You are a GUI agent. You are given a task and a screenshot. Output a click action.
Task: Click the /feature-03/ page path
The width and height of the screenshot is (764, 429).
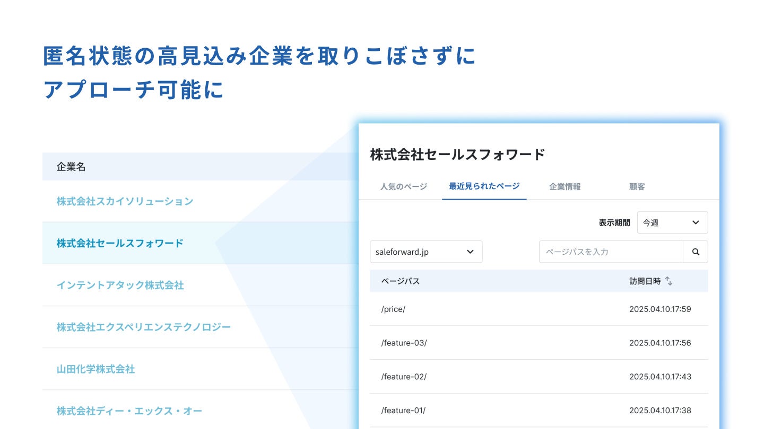click(x=404, y=343)
